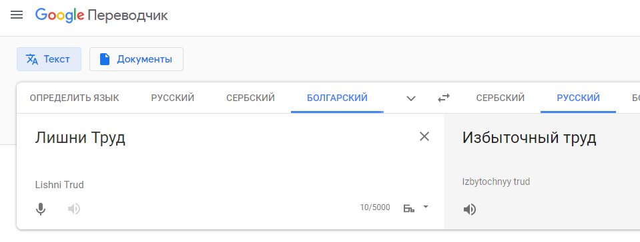Choose Сербский as target language
Viewport: 640px width, 242px height.
501,98
